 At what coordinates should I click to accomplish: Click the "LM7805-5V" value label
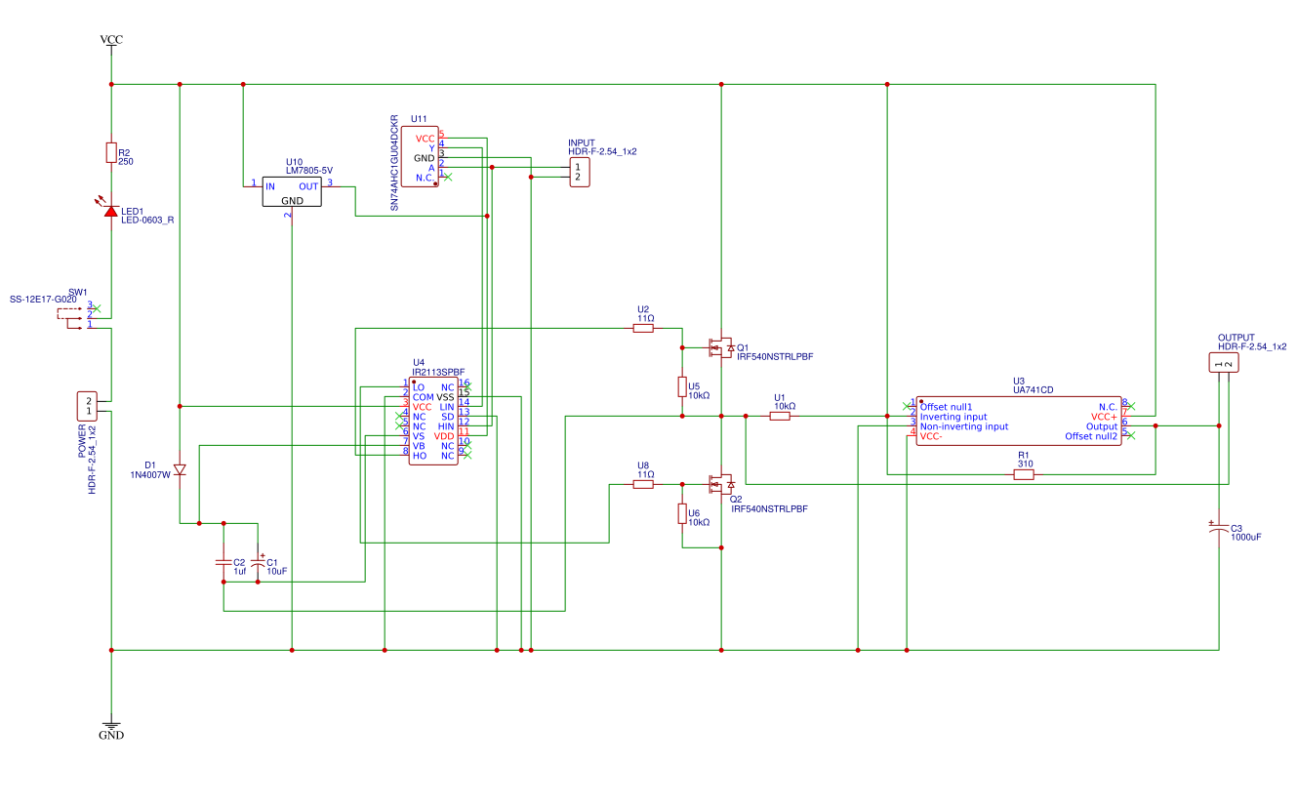pos(310,170)
